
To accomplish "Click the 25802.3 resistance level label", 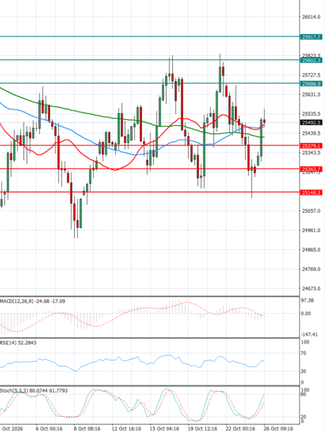I will [x=311, y=60].
